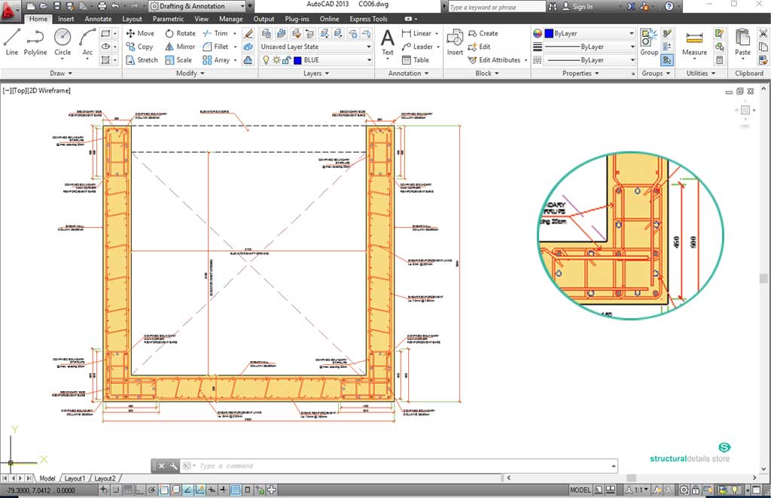Toggle MODEL space button in status bar
Image resolution: width=771 pixels, height=498 pixels.
pos(581,490)
